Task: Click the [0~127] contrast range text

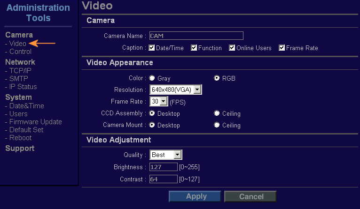Action: coord(189,179)
